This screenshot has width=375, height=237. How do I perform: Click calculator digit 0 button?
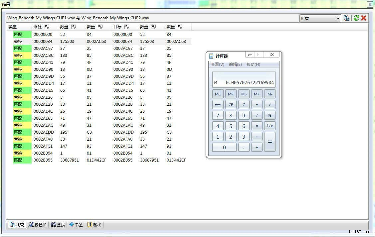point(224,147)
